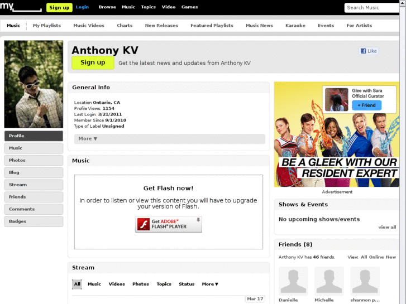Click the Login link

click(82, 7)
